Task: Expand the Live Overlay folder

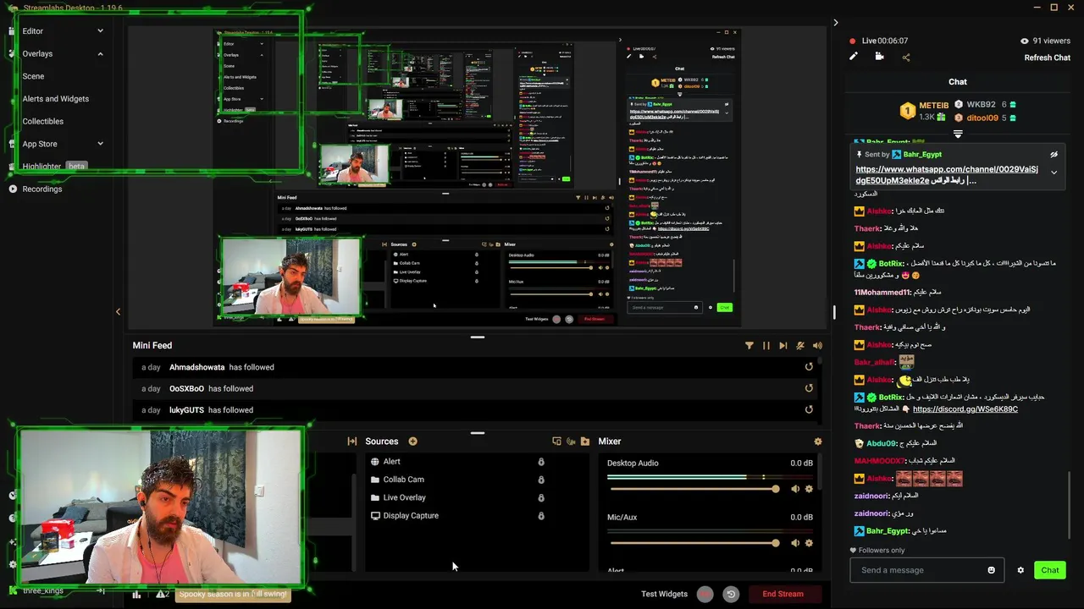Action: (375, 497)
